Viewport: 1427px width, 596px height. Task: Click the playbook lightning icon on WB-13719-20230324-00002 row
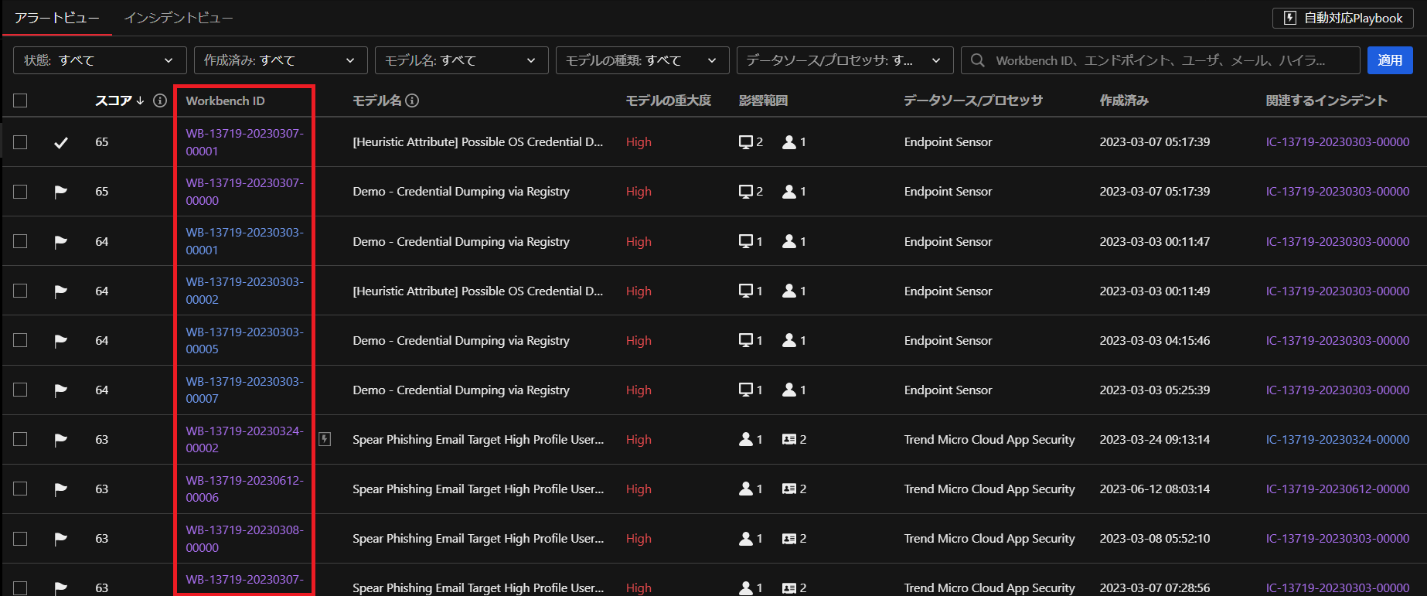(x=325, y=439)
